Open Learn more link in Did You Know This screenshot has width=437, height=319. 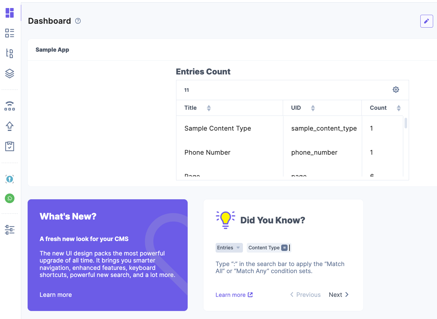(x=234, y=295)
